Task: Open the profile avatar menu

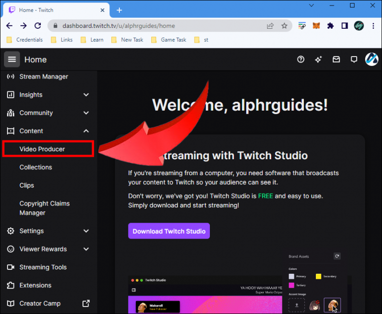Action: 372,60
